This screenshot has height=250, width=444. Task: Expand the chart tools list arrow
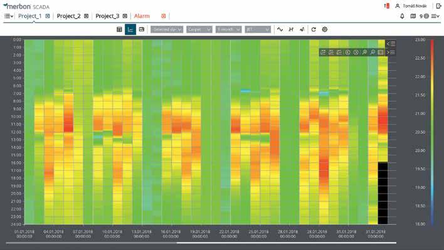click(x=391, y=53)
